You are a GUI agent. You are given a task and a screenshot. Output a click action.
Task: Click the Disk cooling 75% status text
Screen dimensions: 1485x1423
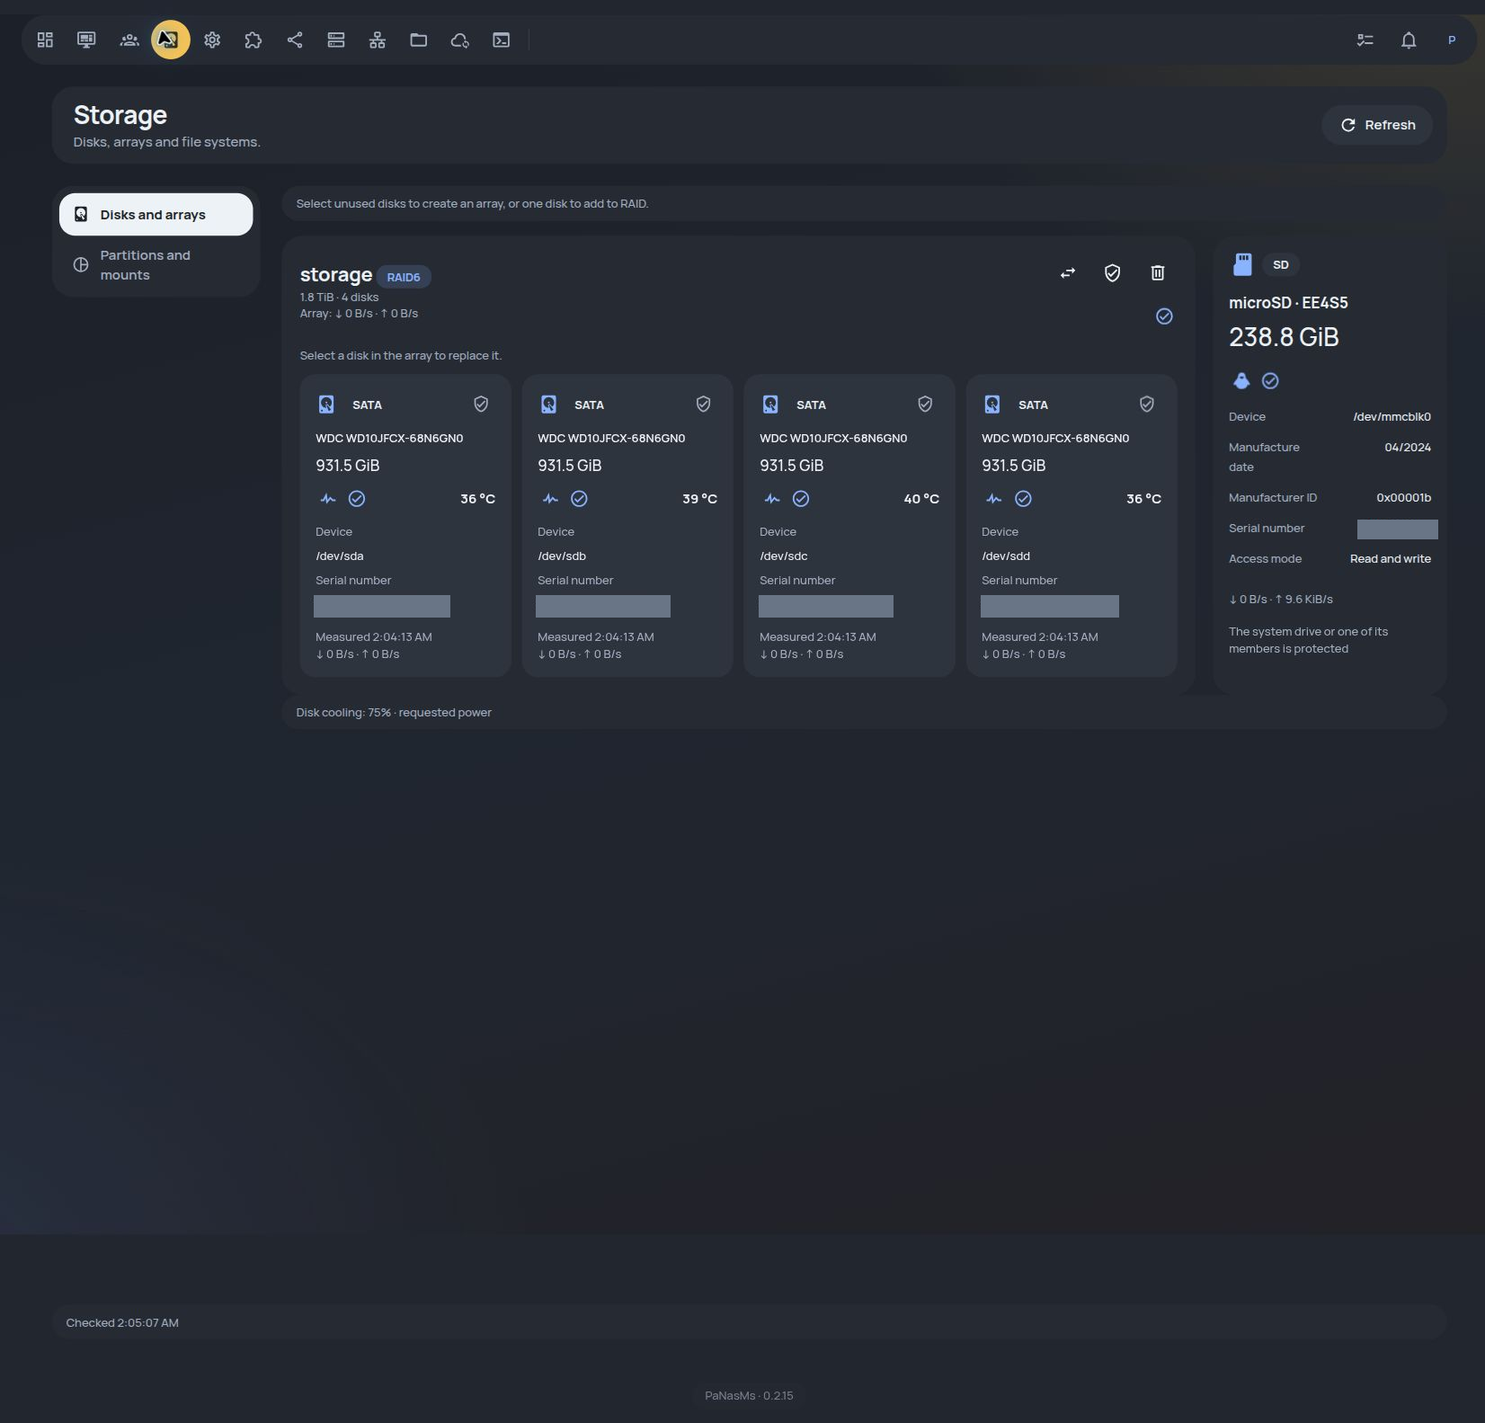(394, 713)
